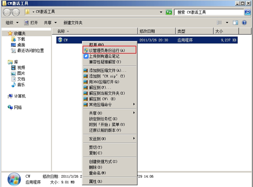Screen dimensions: 253x187
Task: Click the 新建文件夹 button
Action: coord(73,23)
